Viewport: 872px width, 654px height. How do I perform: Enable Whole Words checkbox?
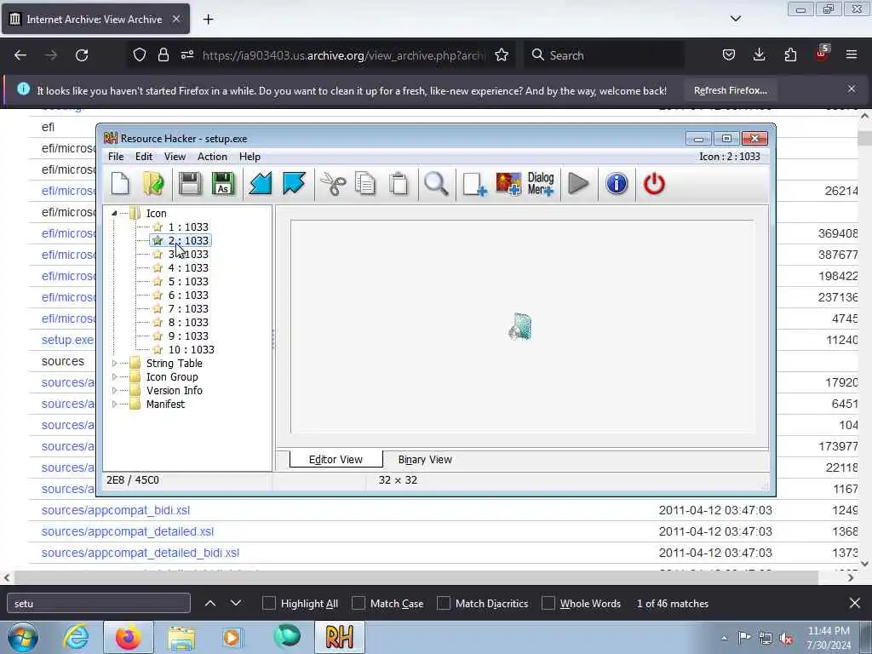click(548, 604)
